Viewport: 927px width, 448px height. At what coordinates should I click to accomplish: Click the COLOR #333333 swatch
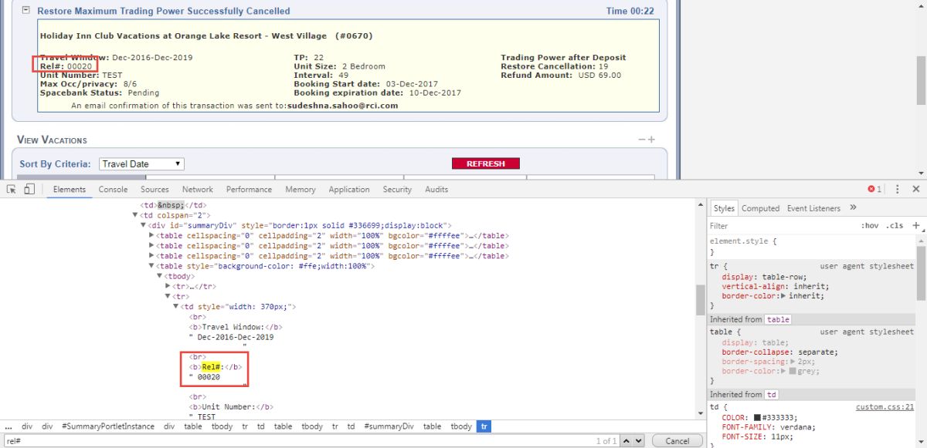click(758, 417)
